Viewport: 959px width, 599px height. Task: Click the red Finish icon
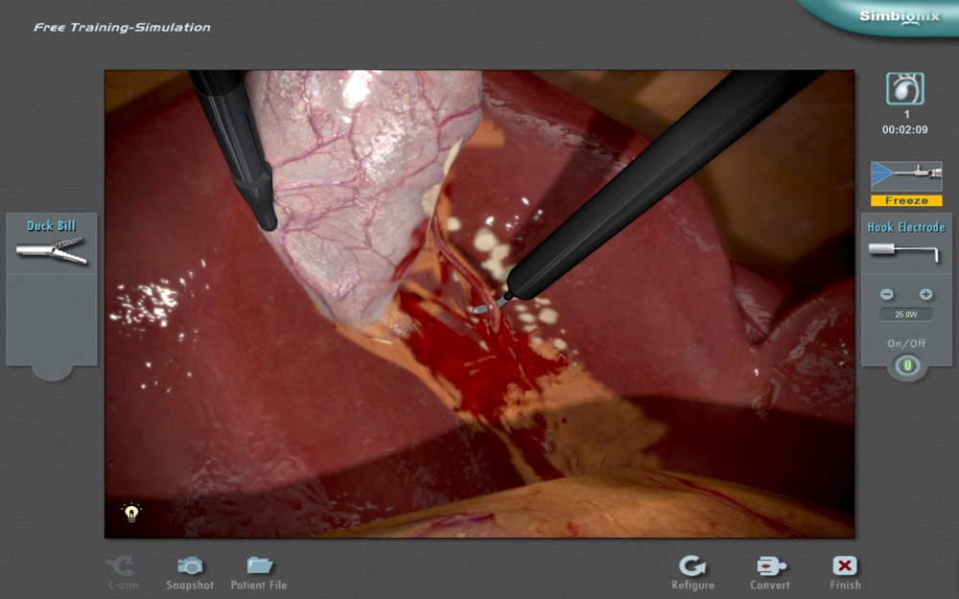845,565
